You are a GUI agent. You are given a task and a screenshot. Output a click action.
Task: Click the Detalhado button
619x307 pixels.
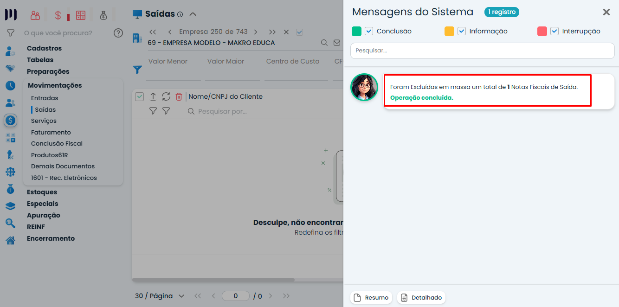click(421, 298)
